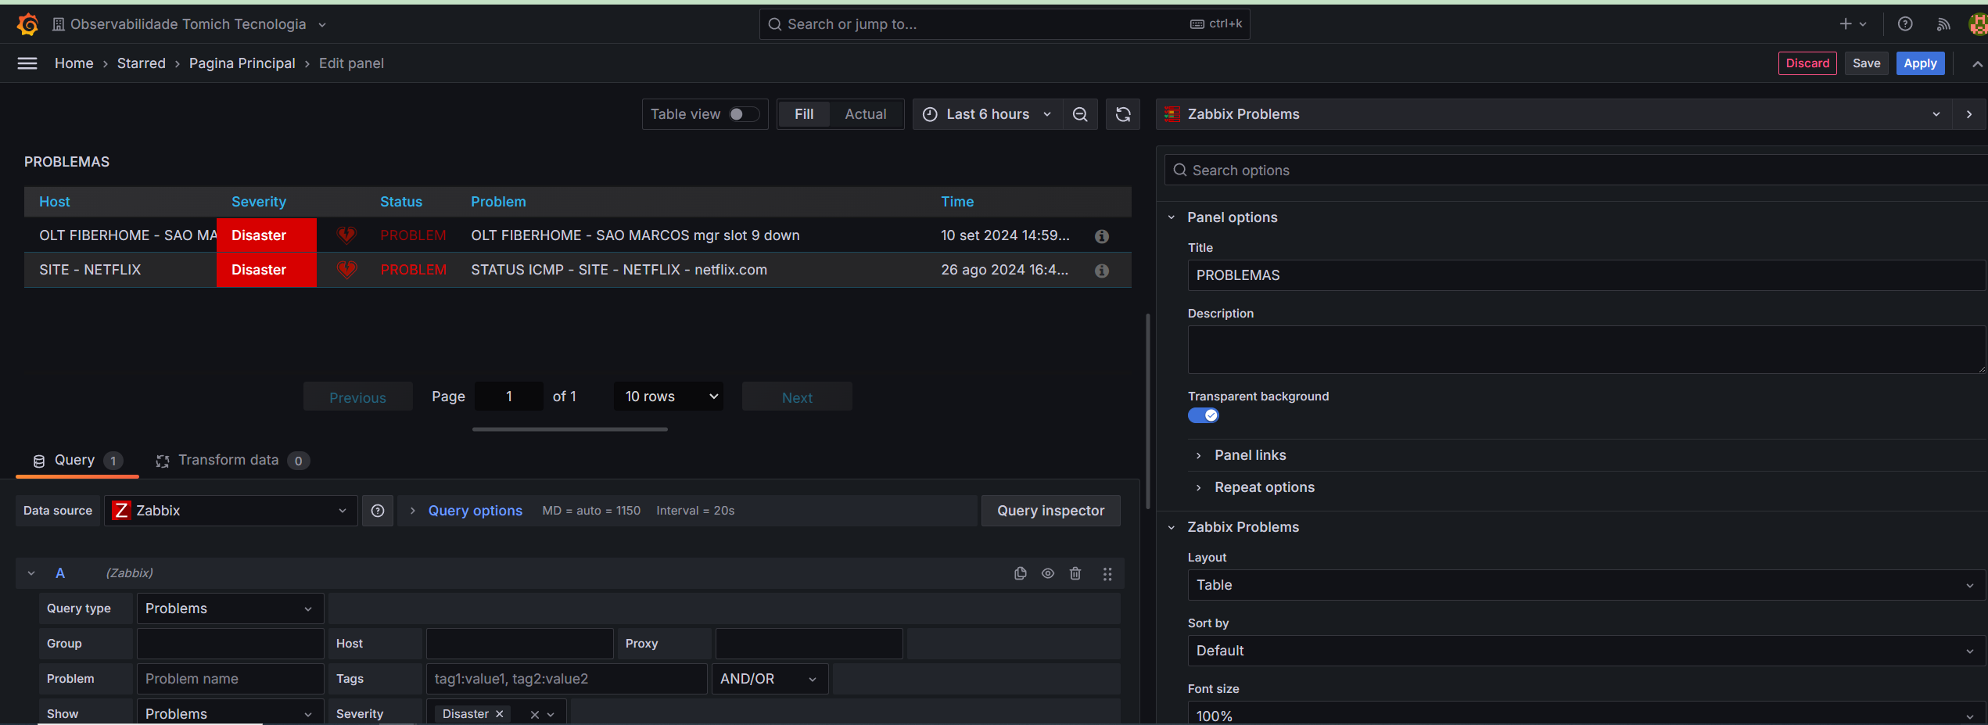The height and width of the screenshot is (725, 1988).
Task: Go to Pagina Principal breadcrumb
Action: [x=242, y=63]
